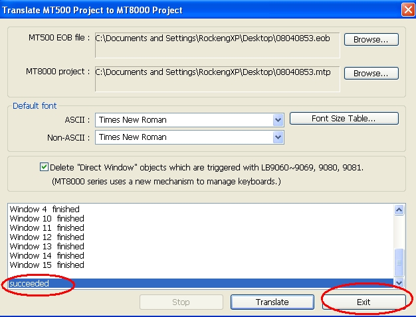Click the log list scroll-up arrow
The image size is (416, 317).
(399, 210)
